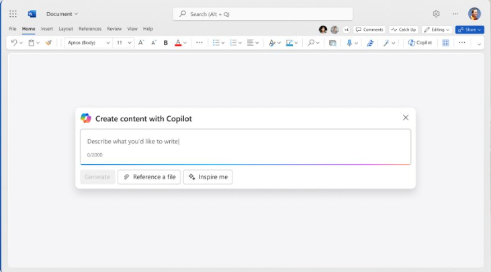The height and width of the screenshot is (272, 491).
Task: Click the add-ins grid icon
Action: point(445,43)
